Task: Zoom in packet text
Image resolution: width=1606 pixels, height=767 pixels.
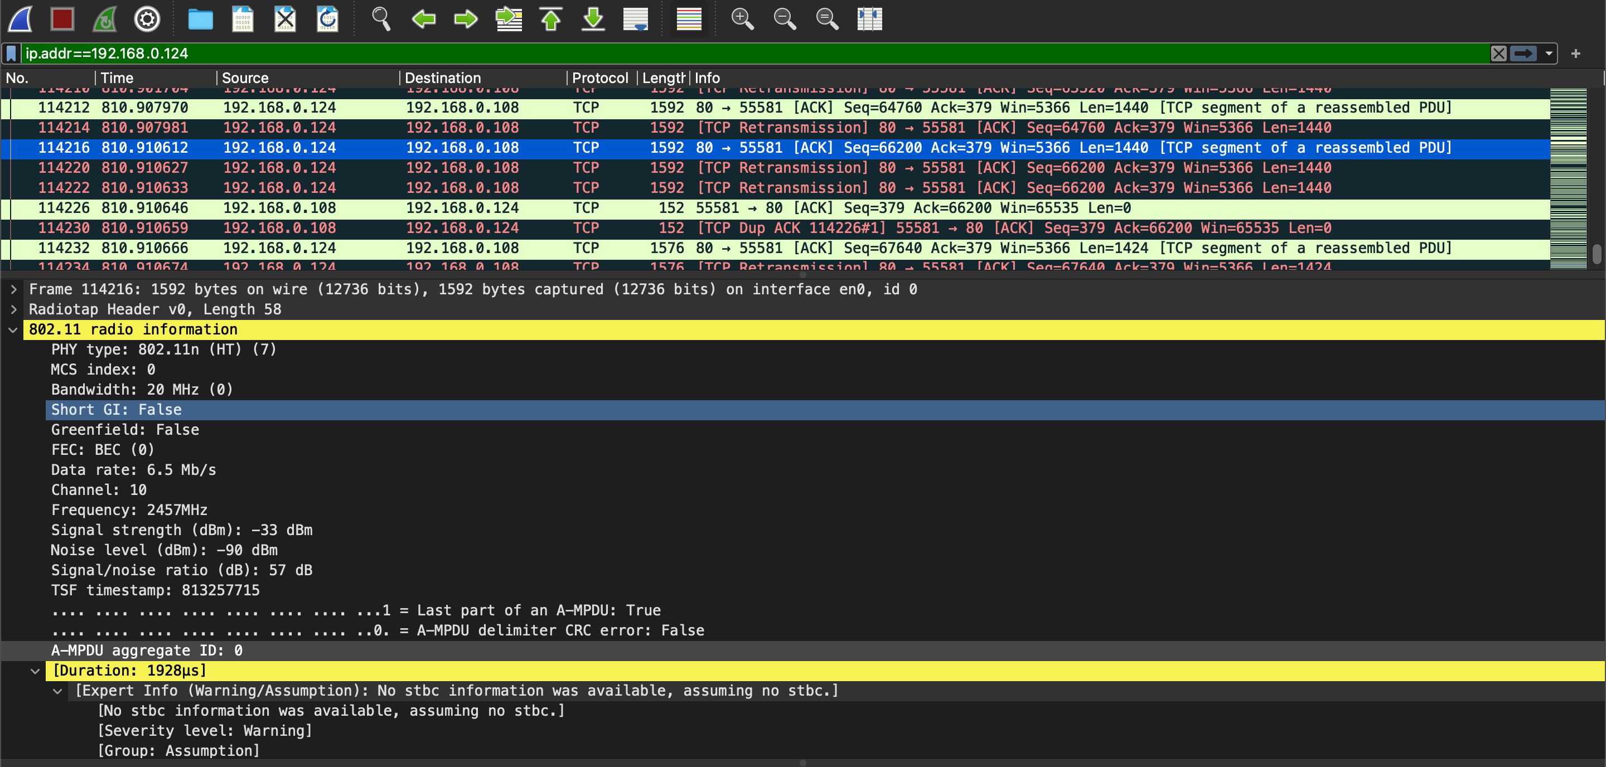Action: click(742, 19)
